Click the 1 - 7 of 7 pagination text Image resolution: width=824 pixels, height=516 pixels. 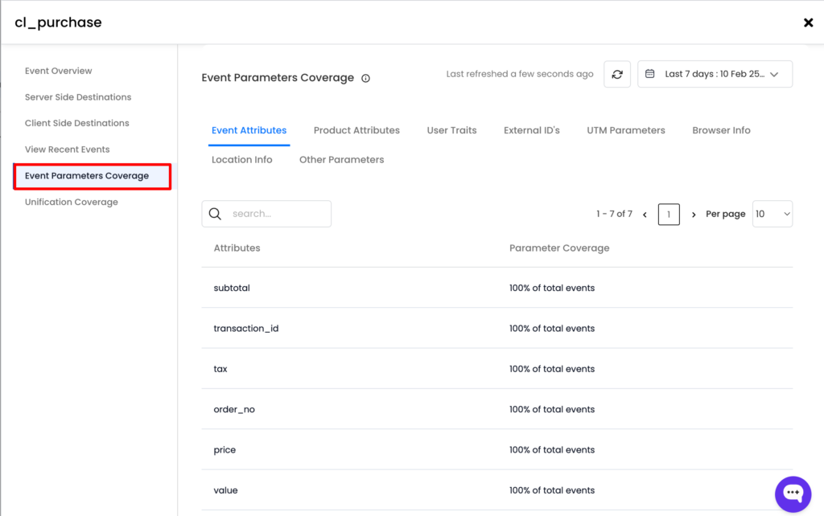(x=614, y=214)
